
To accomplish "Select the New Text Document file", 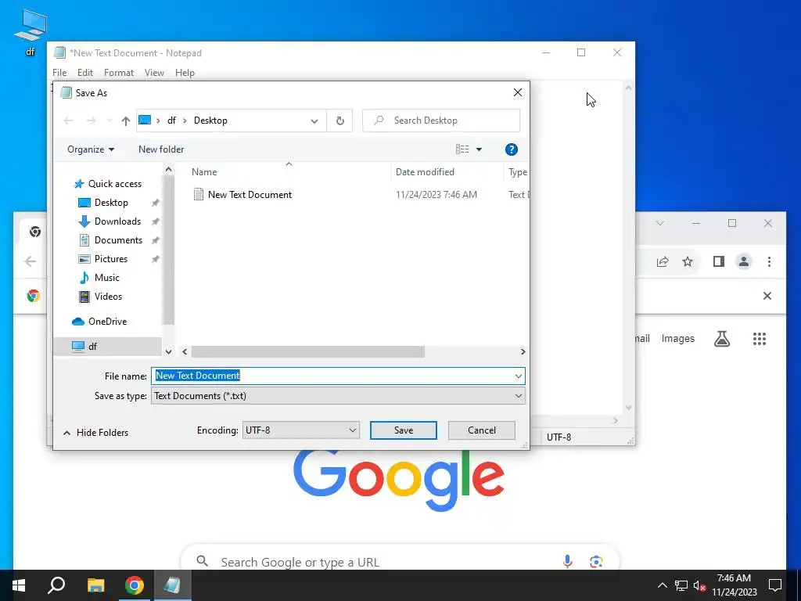I will click(250, 195).
